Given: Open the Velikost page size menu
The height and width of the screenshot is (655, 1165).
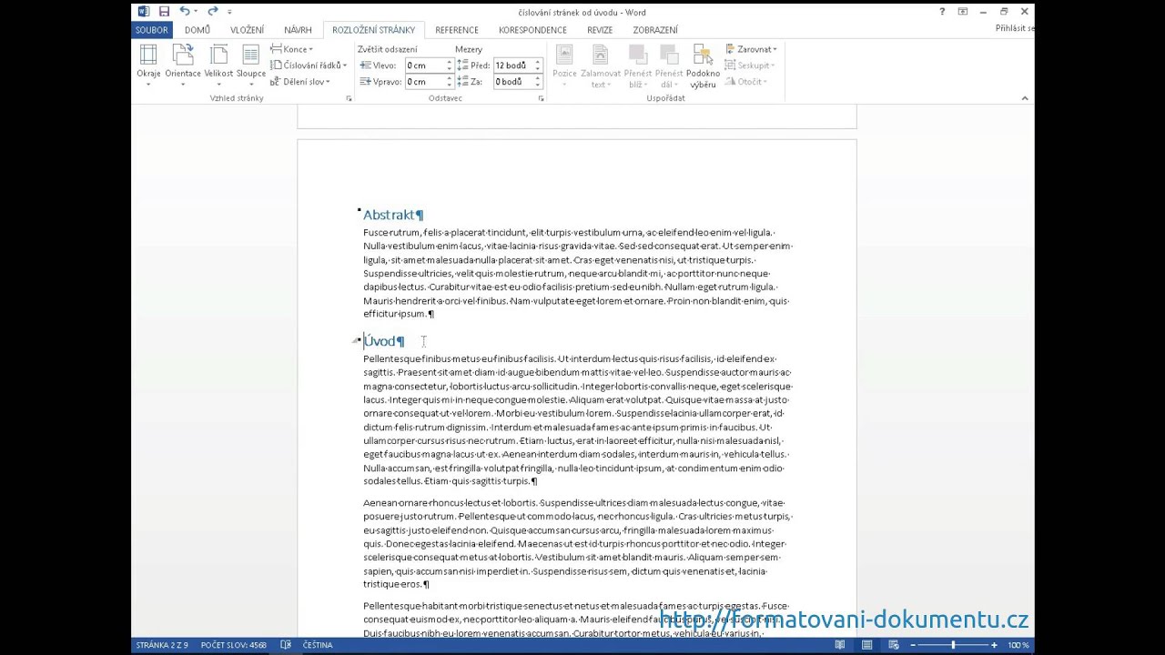Looking at the screenshot, I should 219,65.
